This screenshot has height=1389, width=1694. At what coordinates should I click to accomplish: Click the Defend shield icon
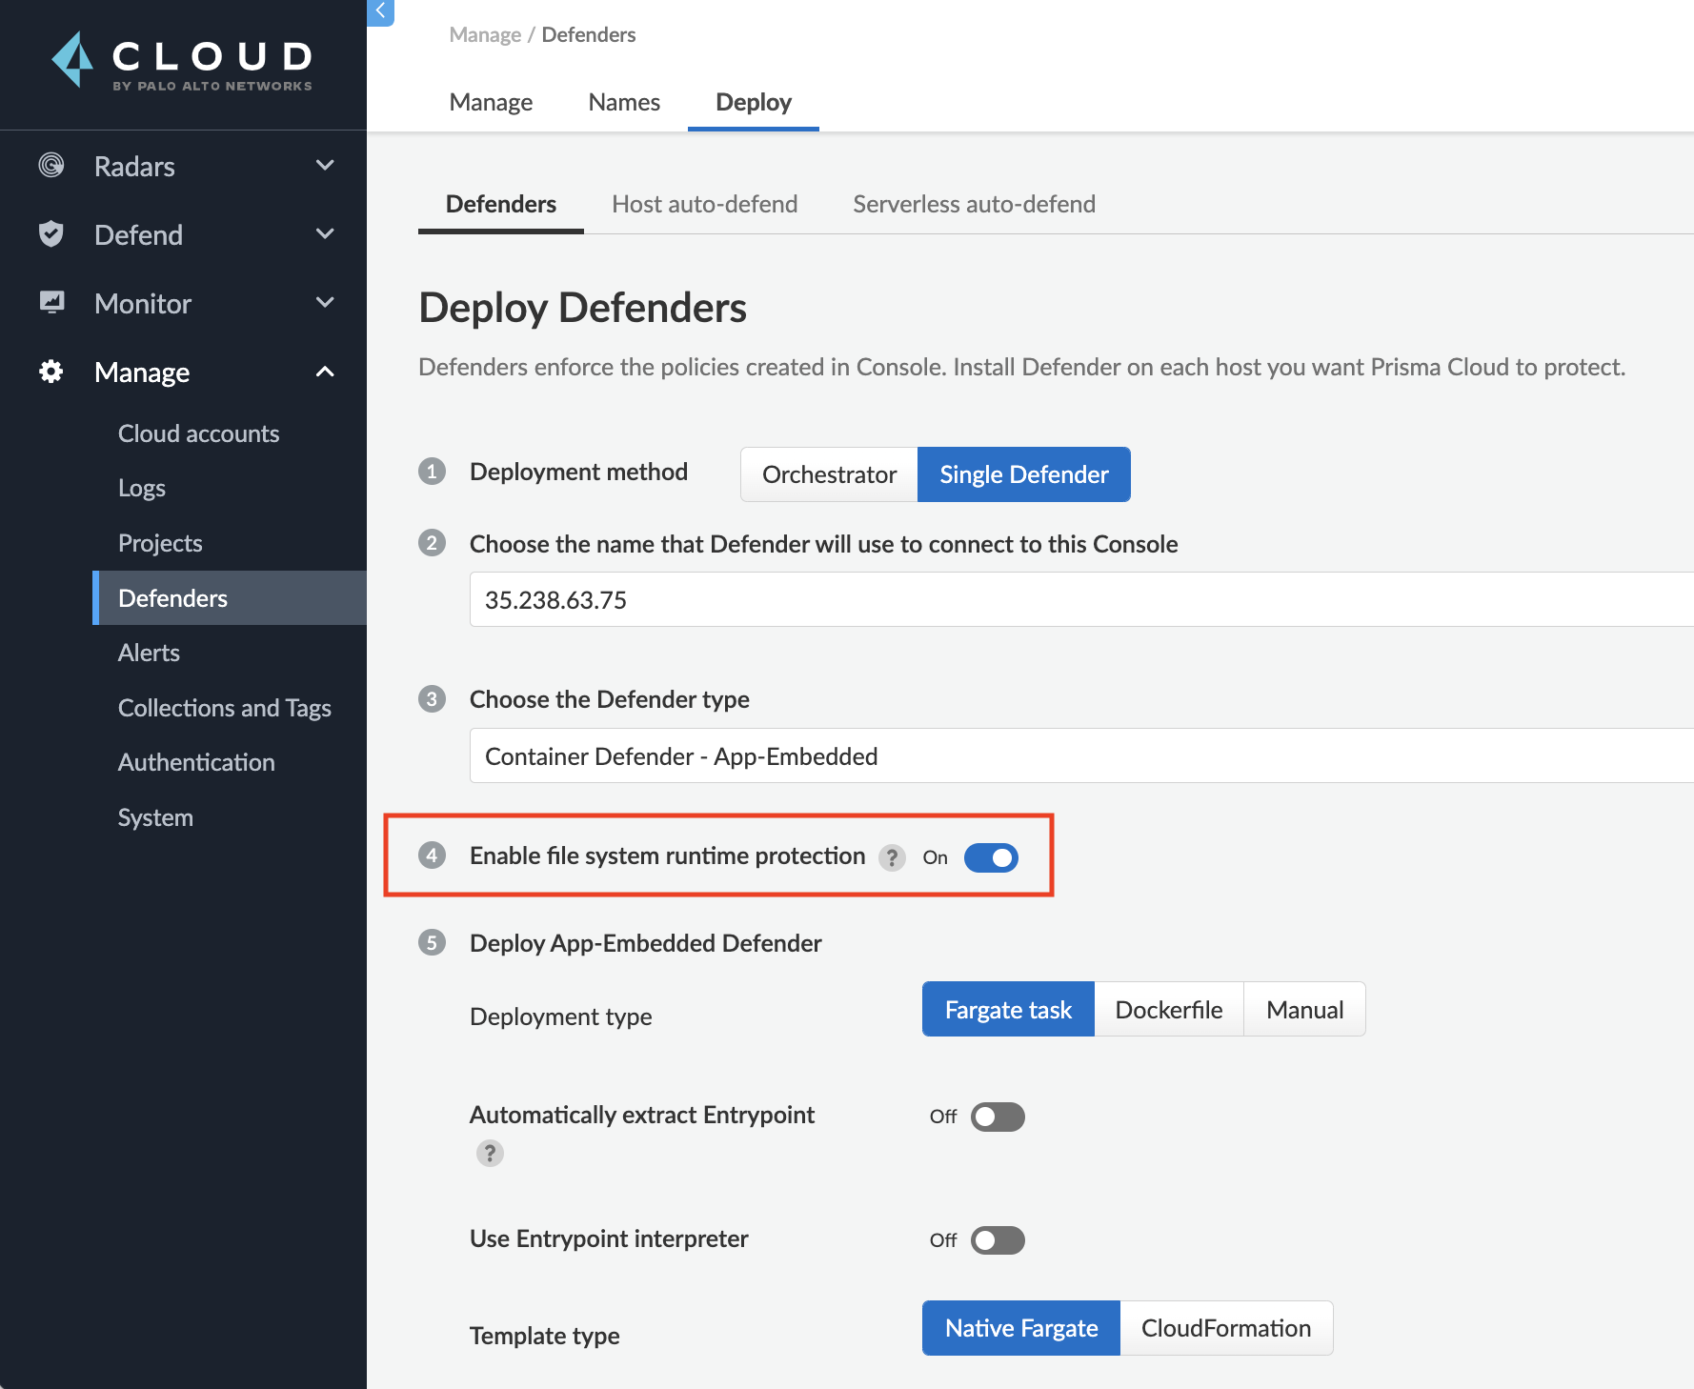point(51,234)
